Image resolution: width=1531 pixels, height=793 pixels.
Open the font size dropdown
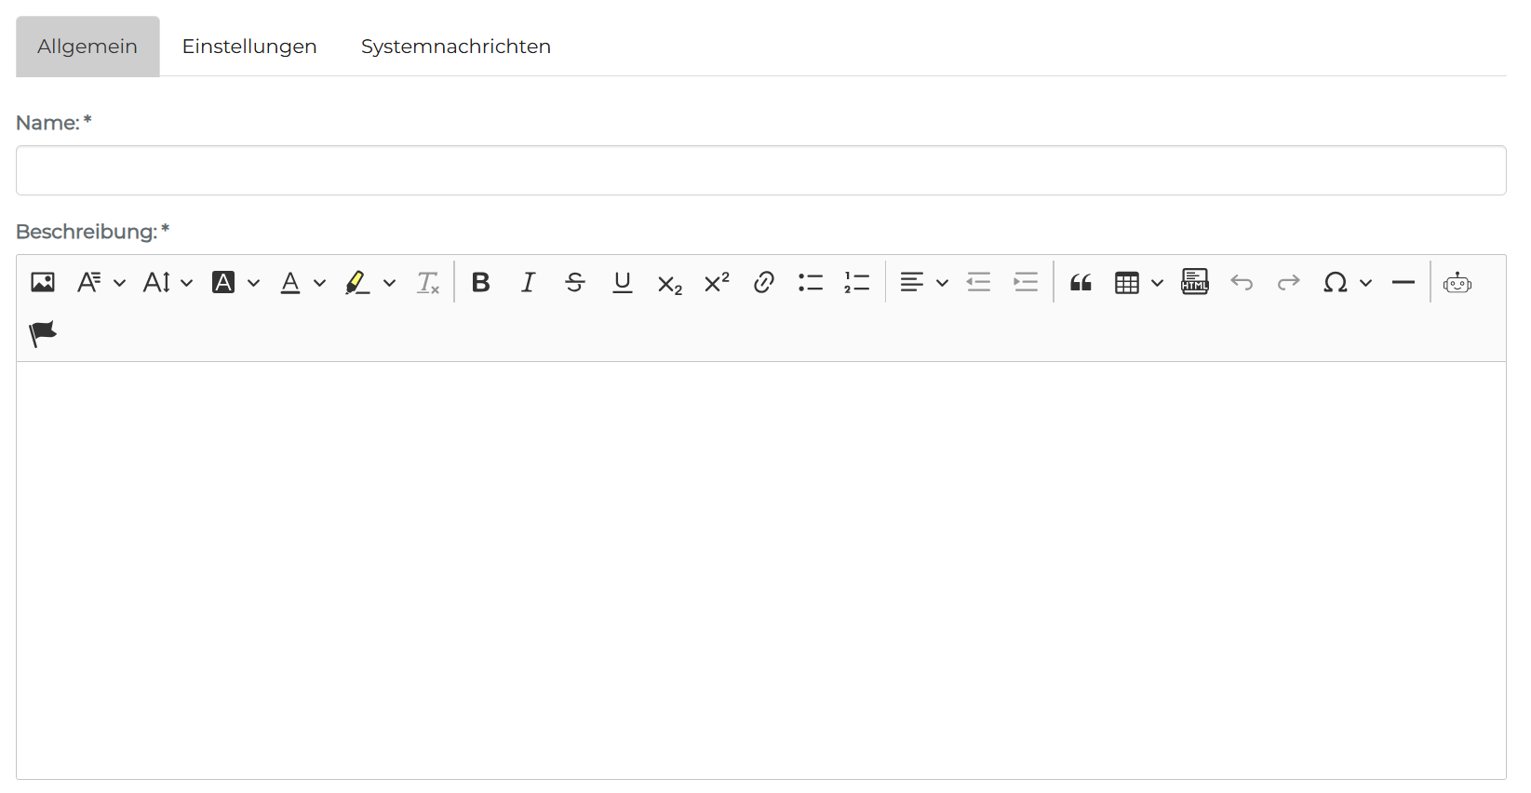[168, 282]
